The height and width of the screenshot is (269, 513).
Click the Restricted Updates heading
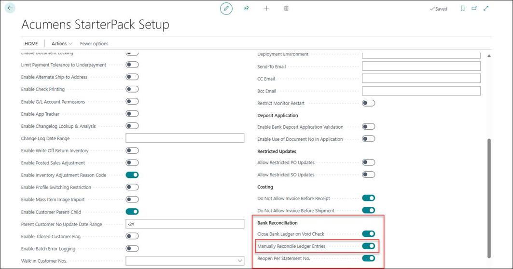(277, 151)
